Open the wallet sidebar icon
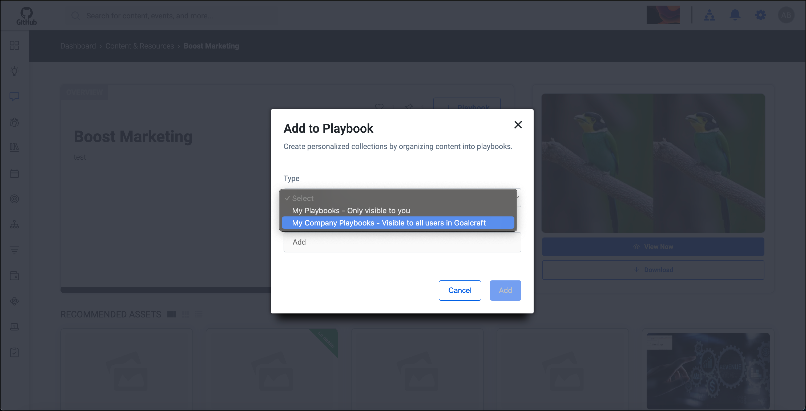 pos(14,276)
